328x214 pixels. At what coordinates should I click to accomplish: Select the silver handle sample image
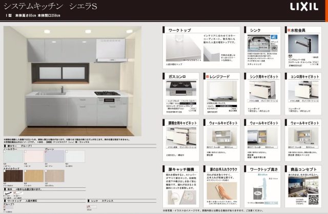pyautogui.click(x=19, y=193)
